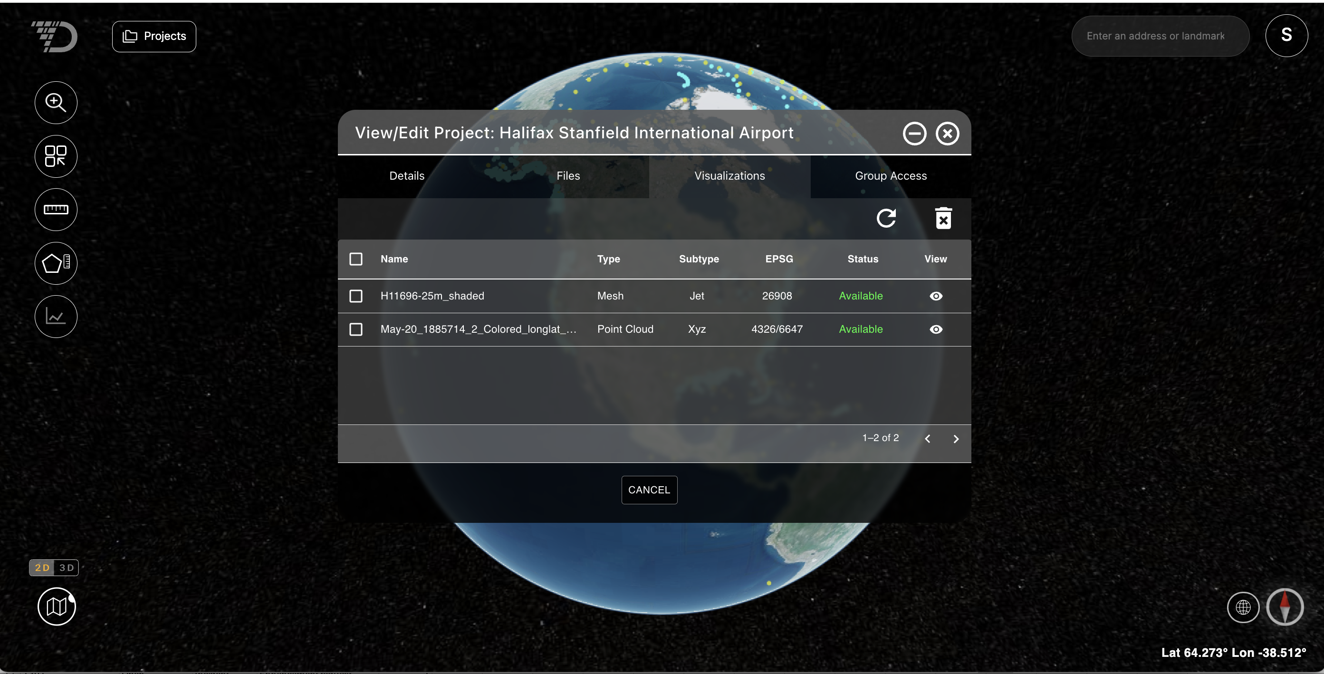The width and height of the screenshot is (1324, 674).
Task: Delete selected visualizations with trash icon
Action: click(x=943, y=218)
